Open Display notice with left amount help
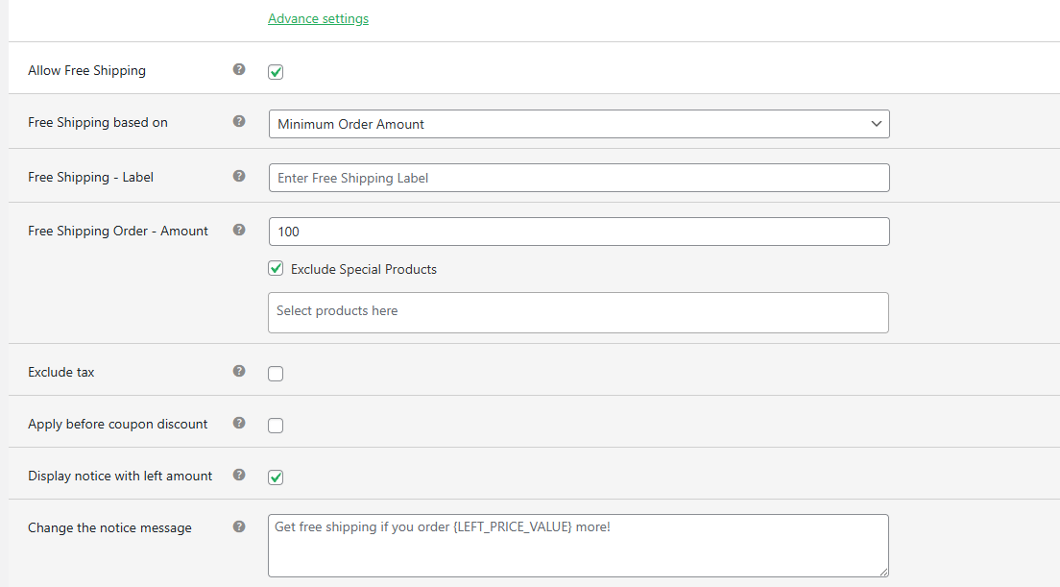The width and height of the screenshot is (1060, 587). pos(238,475)
